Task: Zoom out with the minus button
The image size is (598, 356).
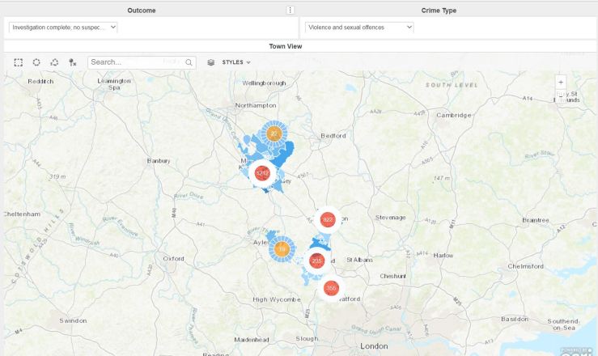Action: pyautogui.click(x=561, y=96)
